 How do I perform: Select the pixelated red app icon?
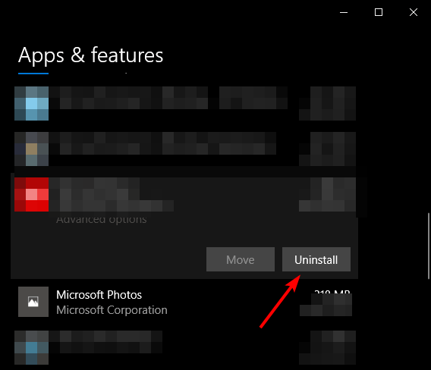pos(32,194)
